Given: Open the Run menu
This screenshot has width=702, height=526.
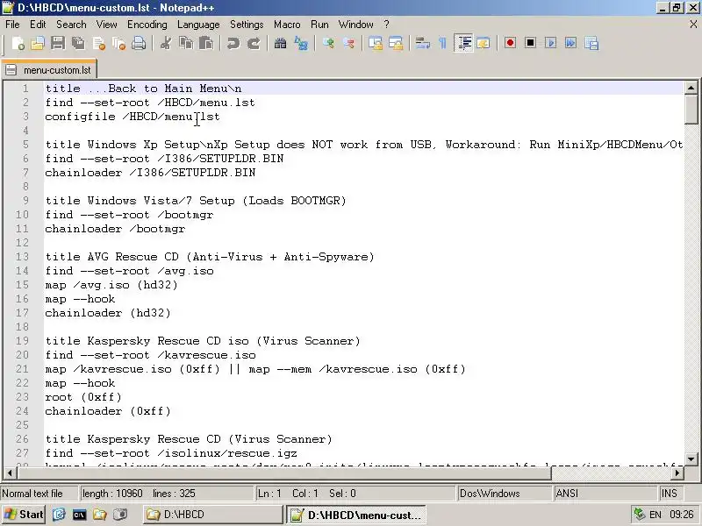Looking at the screenshot, I should coord(319,25).
